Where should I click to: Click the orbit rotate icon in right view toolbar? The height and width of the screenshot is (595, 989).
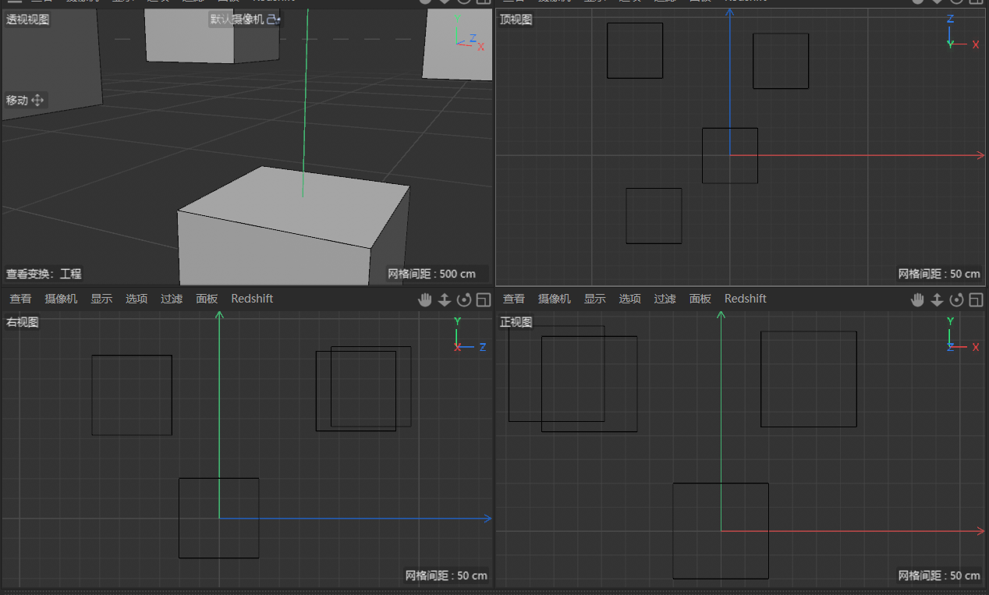(x=464, y=299)
